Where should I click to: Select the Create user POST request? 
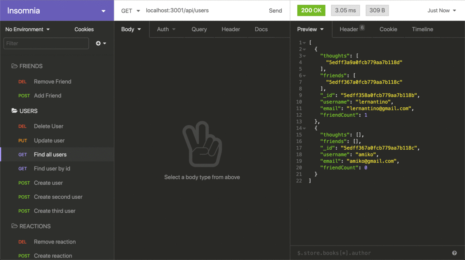[x=57, y=183]
